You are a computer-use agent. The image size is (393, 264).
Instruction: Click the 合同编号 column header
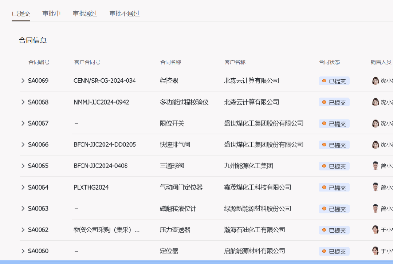pos(39,62)
